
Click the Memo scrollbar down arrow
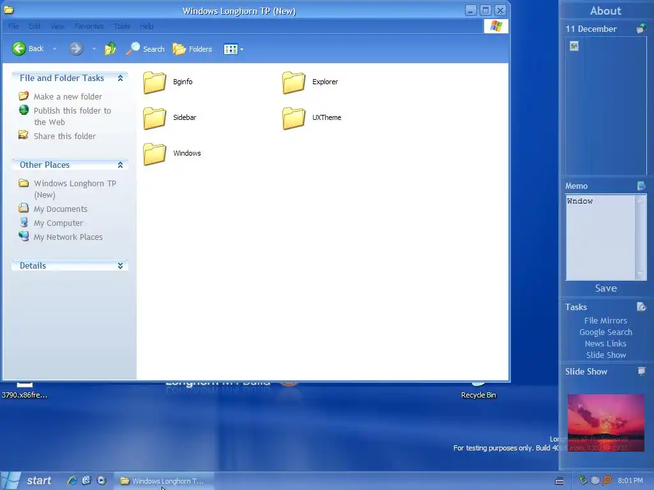(x=641, y=274)
